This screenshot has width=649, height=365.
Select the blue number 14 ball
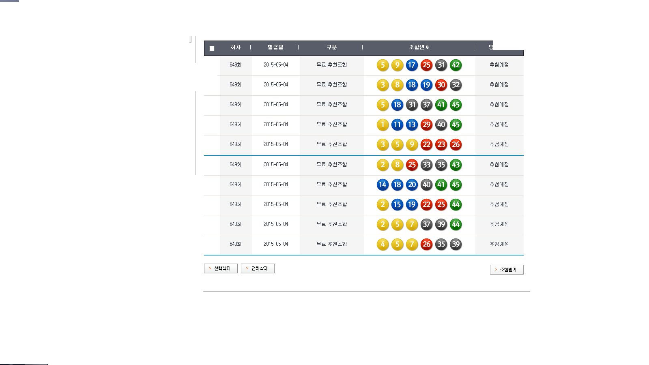point(383,185)
